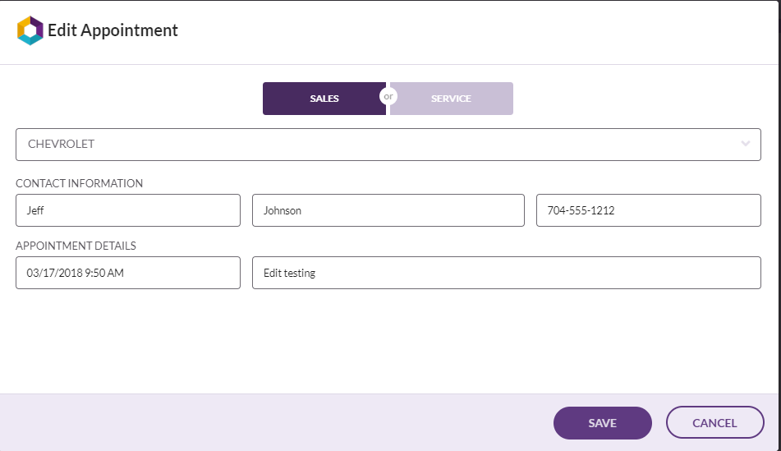Save the appointment changes
Screen dimensions: 781x451
tap(603, 423)
